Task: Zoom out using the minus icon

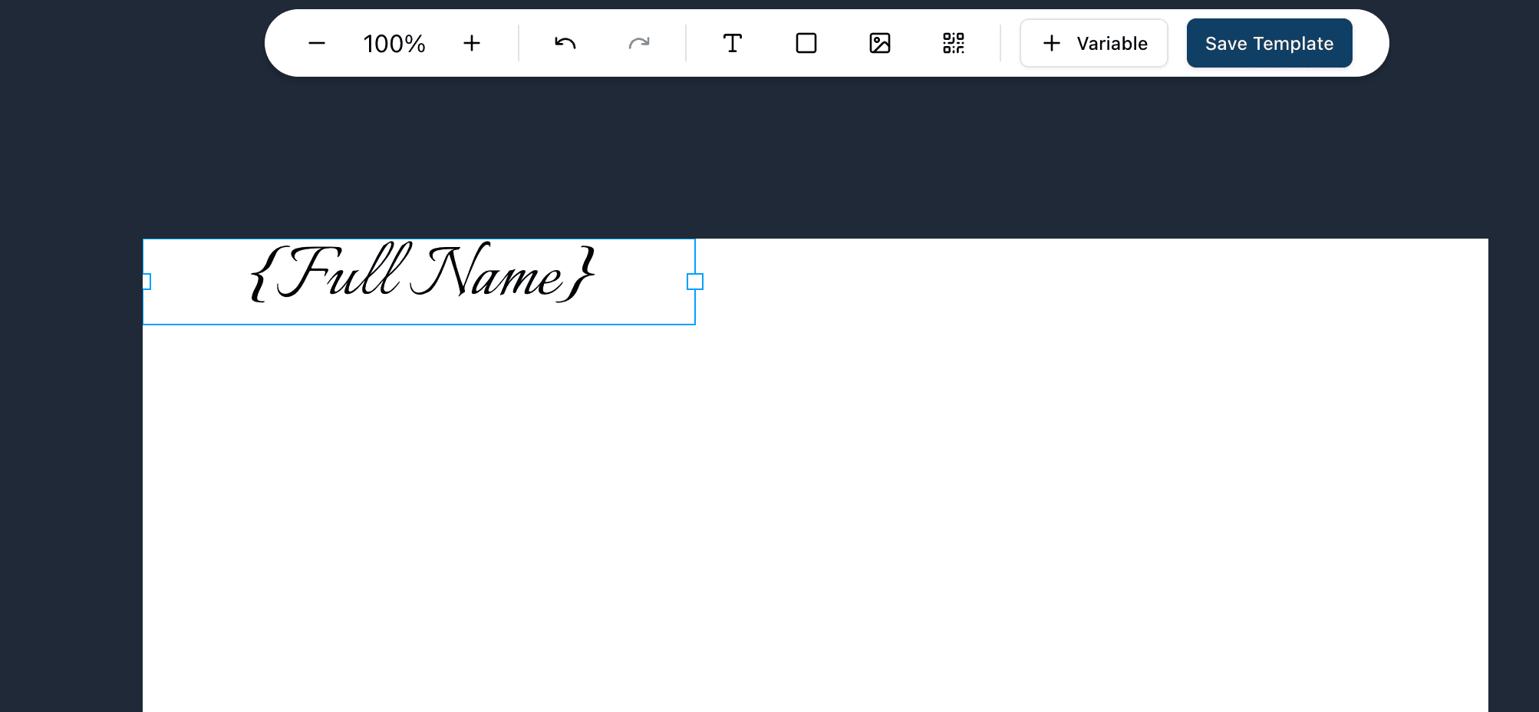Action: [x=317, y=44]
